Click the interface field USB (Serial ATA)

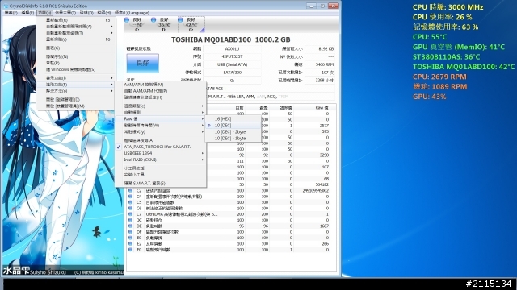232,64
